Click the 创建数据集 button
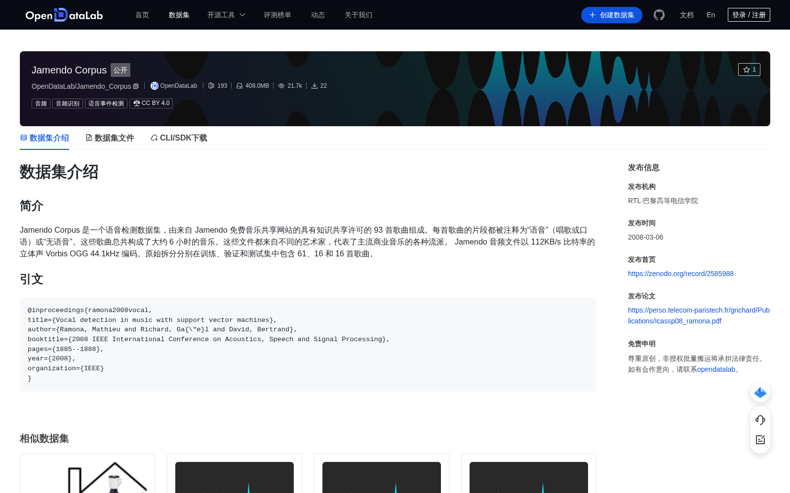The height and width of the screenshot is (493, 790). (x=612, y=15)
